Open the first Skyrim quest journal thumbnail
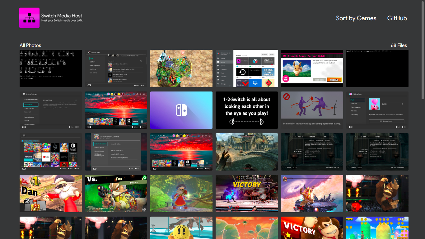 312,152
